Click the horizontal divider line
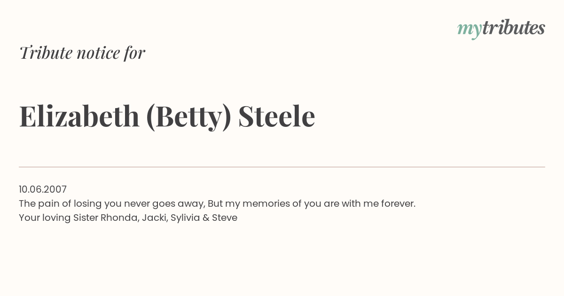This screenshot has height=296, width=564. click(282, 167)
